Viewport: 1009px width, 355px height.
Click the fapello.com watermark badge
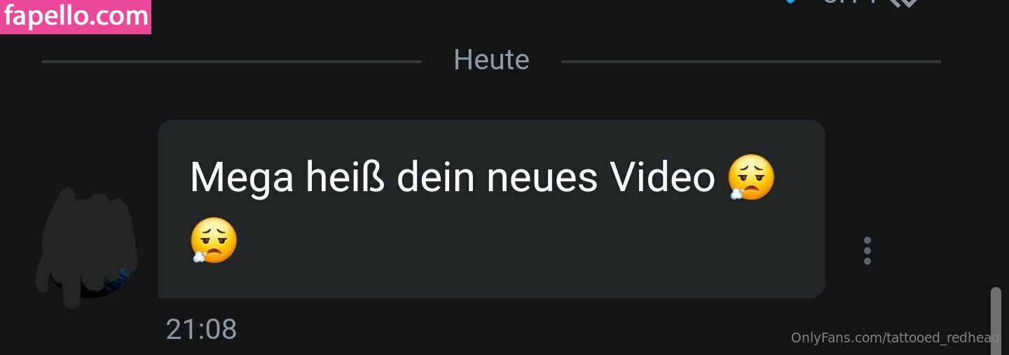coord(76,17)
